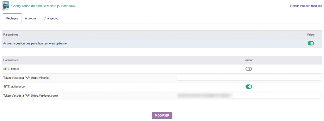Focus the fixer.io API token field
Viewport: 324px width, 121px height.
tap(249, 78)
